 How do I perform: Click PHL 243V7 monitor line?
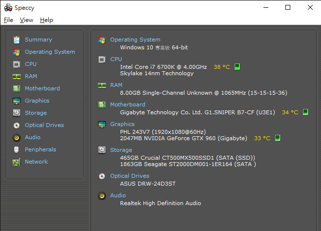point(163,132)
